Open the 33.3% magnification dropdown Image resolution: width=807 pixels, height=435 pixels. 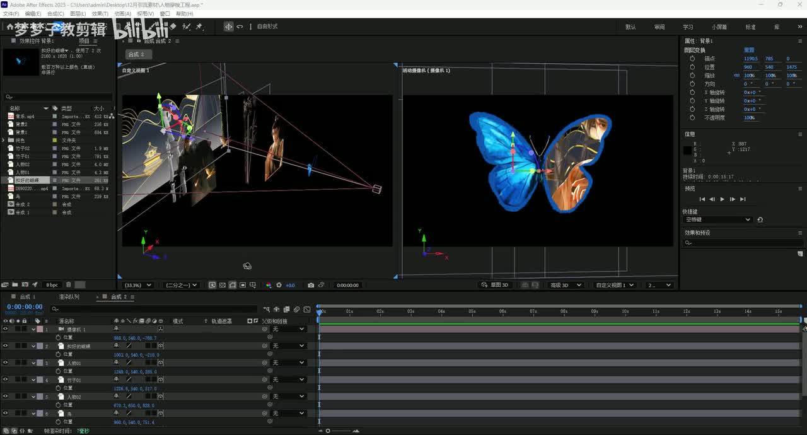tap(137, 285)
